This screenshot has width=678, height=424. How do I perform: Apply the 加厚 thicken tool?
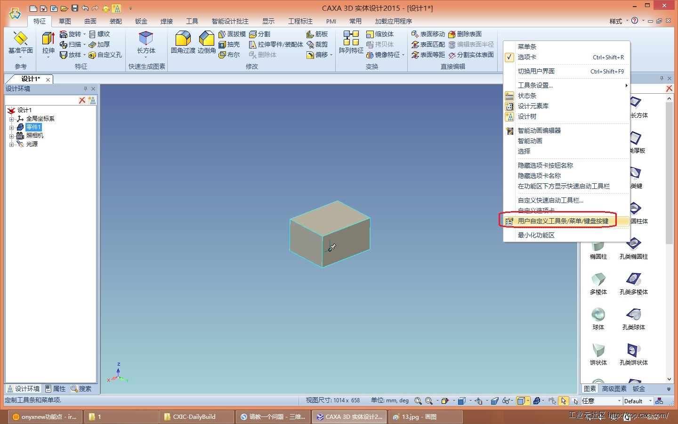pos(99,44)
